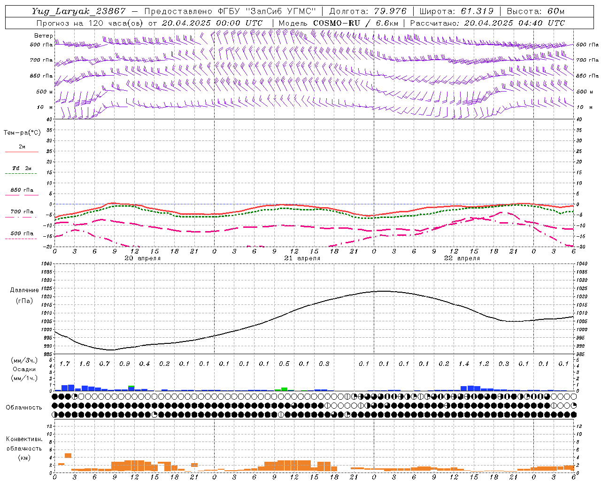Click the Td 2м legend label

click(x=22, y=168)
